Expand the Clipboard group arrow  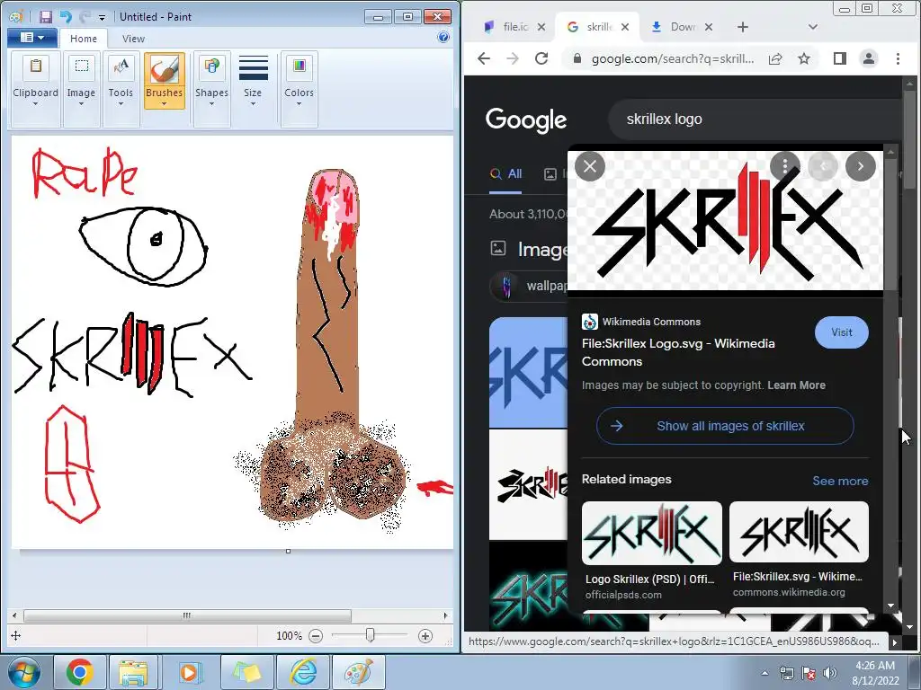[x=35, y=104]
